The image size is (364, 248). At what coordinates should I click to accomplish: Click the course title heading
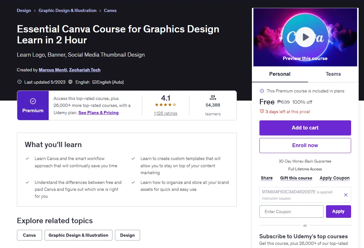click(x=118, y=34)
